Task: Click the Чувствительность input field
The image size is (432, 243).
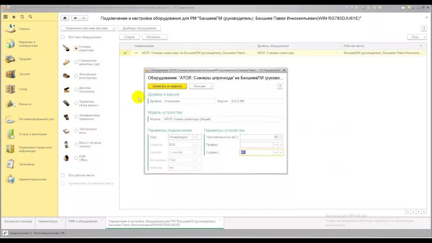Action: [259, 137]
